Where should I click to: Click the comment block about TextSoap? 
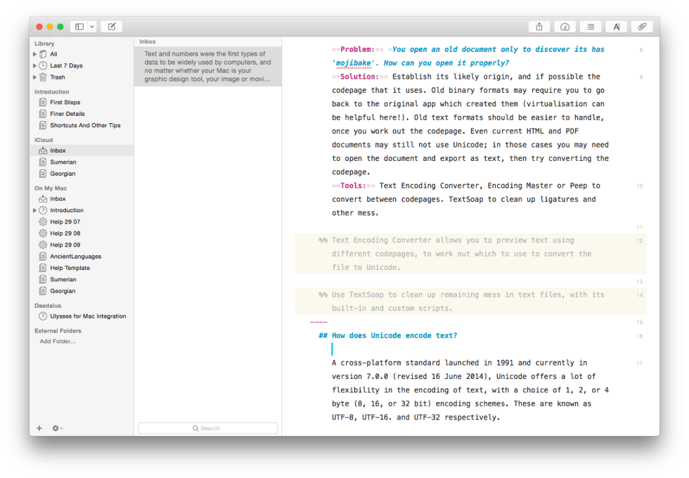point(470,302)
